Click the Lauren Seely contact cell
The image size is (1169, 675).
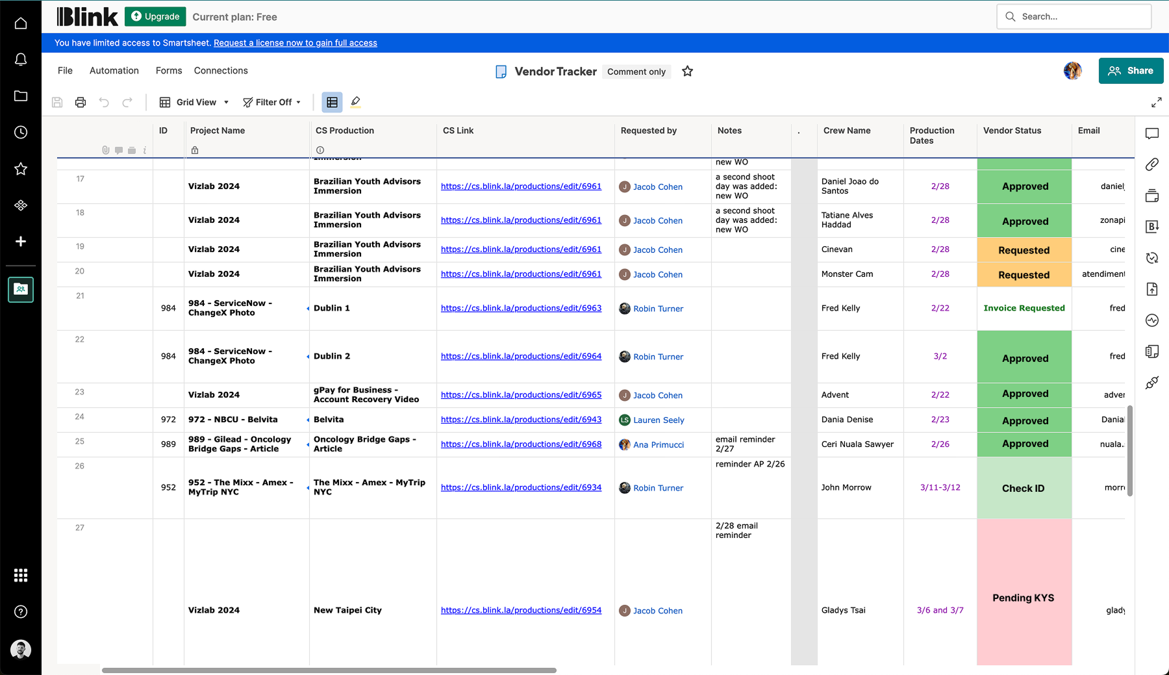(663, 420)
